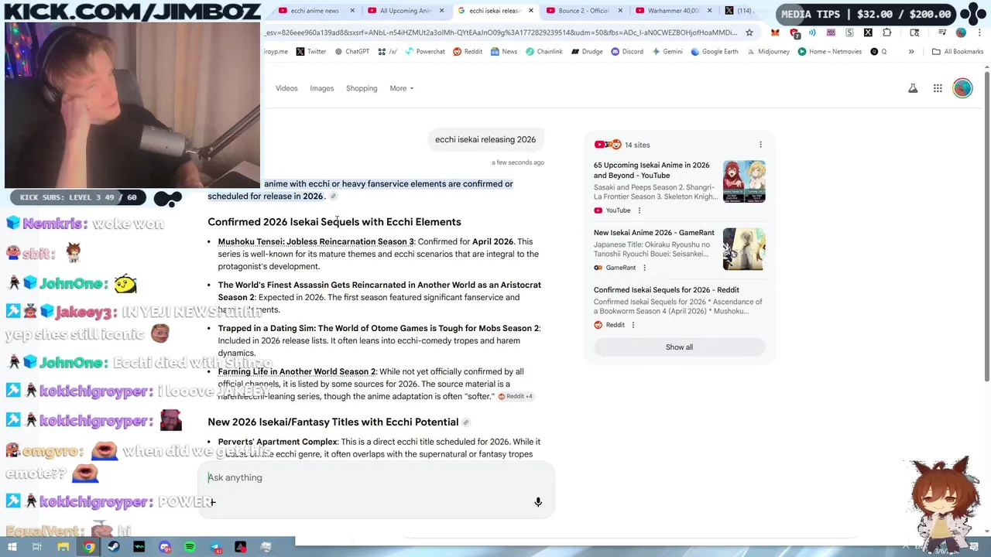Open the Twitter bookmark
The height and width of the screenshot is (557, 991).
310,52
